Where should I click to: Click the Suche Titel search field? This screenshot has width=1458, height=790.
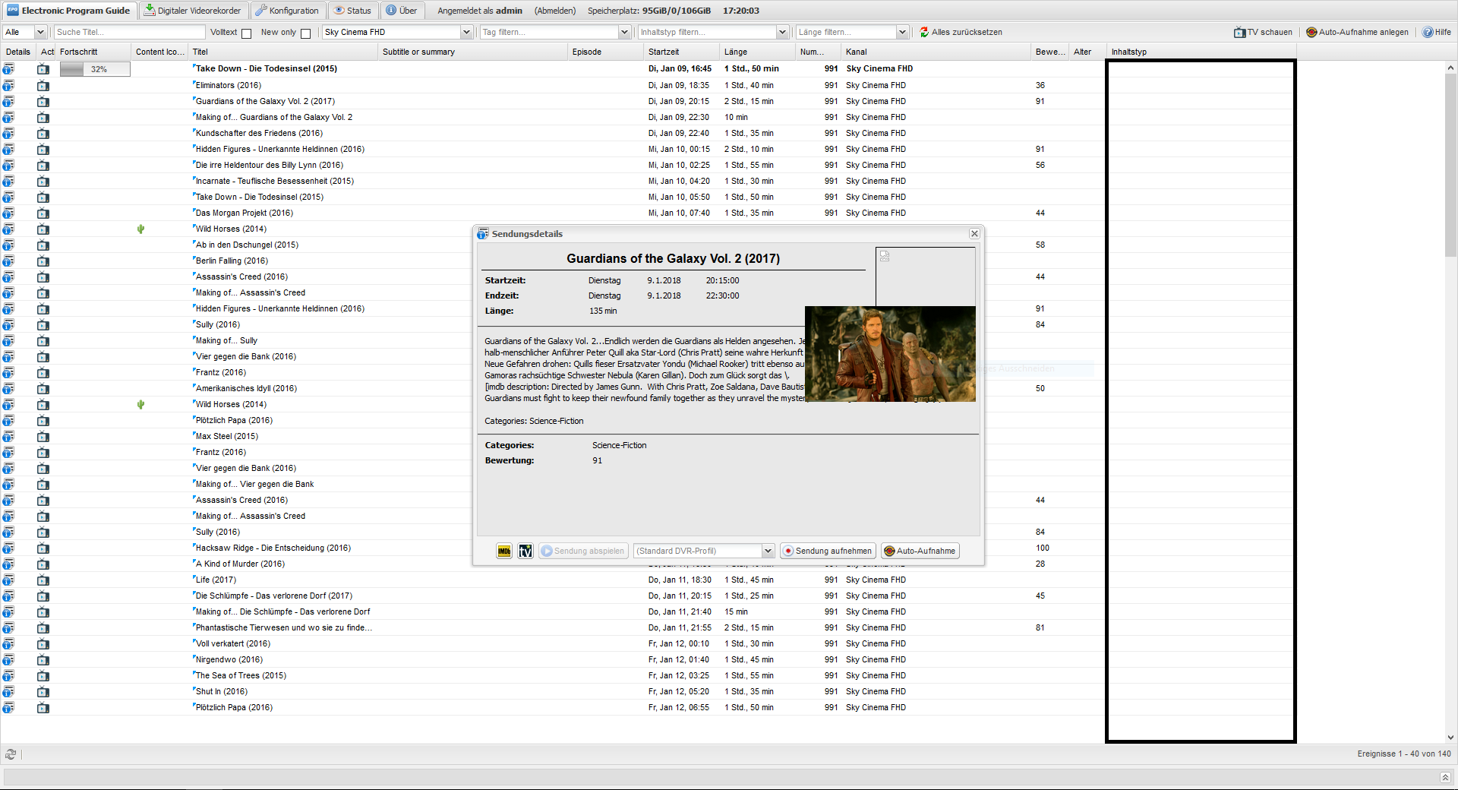tap(130, 32)
